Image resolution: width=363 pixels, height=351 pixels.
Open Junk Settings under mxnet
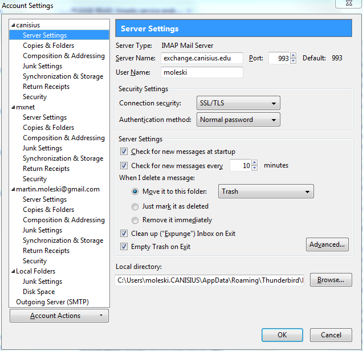(x=42, y=148)
